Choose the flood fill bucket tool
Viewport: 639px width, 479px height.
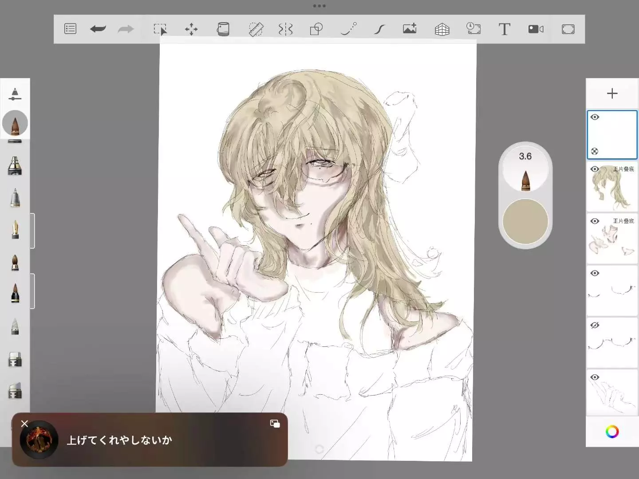pos(223,29)
